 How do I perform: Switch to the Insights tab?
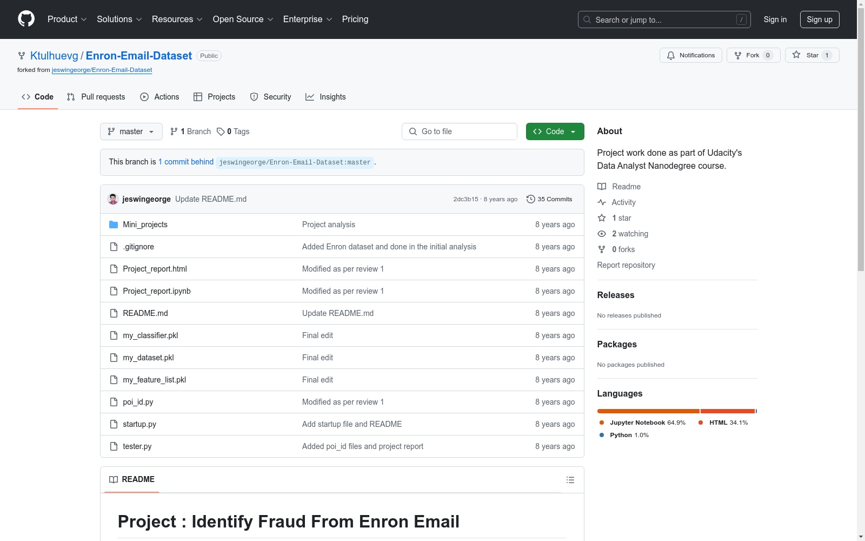(x=325, y=97)
